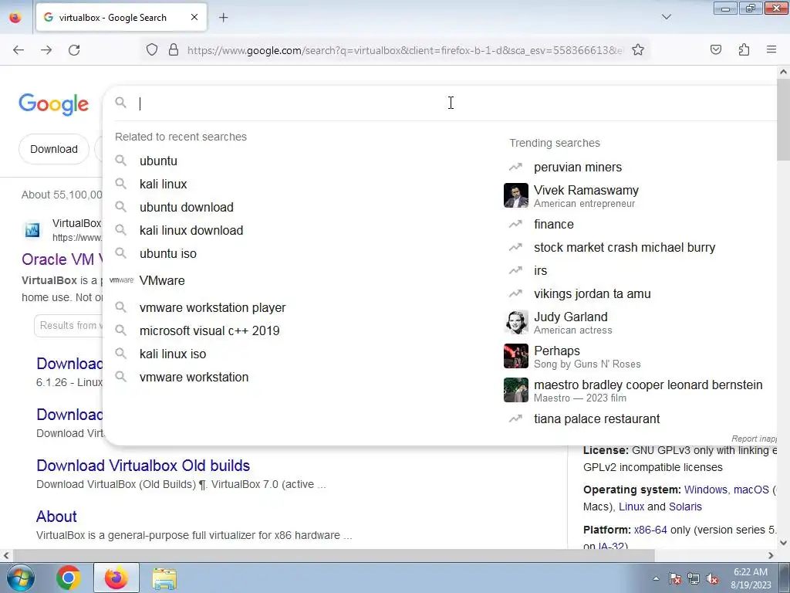Image resolution: width=790 pixels, height=593 pixels.
Task: Click the Firefox taskbar icon
Action: (x=116, y=578)
